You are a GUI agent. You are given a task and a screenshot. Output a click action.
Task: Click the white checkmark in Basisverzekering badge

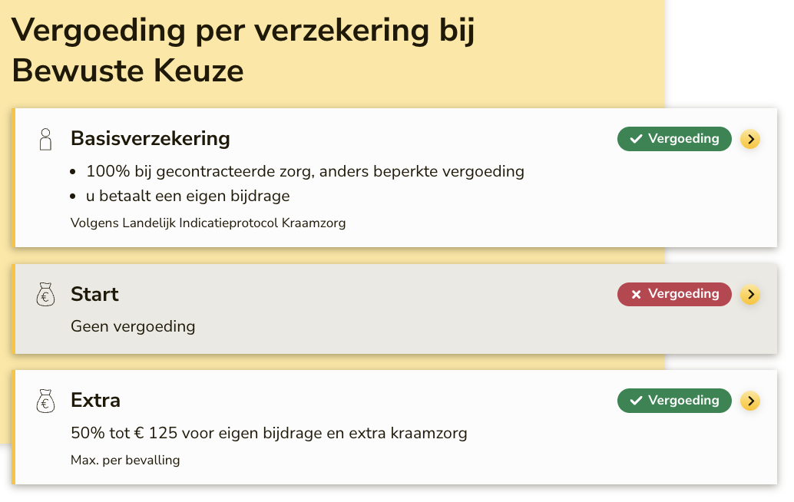(x=636, y=139)
